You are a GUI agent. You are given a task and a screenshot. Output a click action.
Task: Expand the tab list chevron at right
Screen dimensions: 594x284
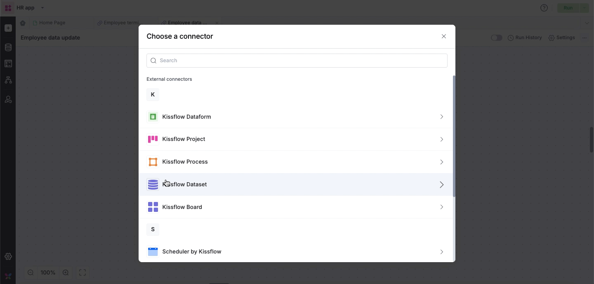tap(587, 23)
